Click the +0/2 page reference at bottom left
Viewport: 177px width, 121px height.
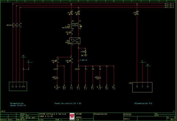click(x=3, y=111)
